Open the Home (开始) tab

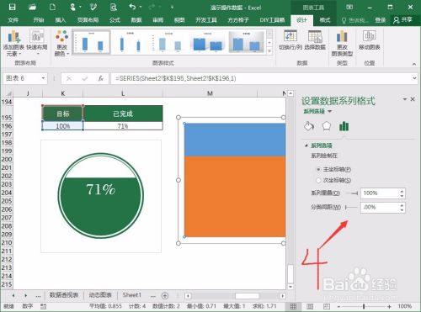click(x=39, y=20)
